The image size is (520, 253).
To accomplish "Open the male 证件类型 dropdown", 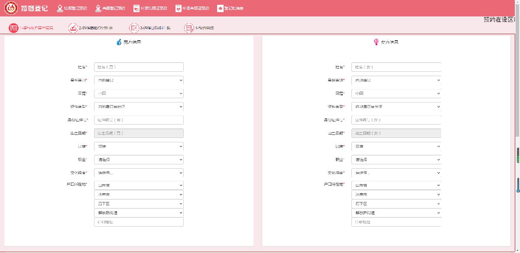I will (139, 106).
